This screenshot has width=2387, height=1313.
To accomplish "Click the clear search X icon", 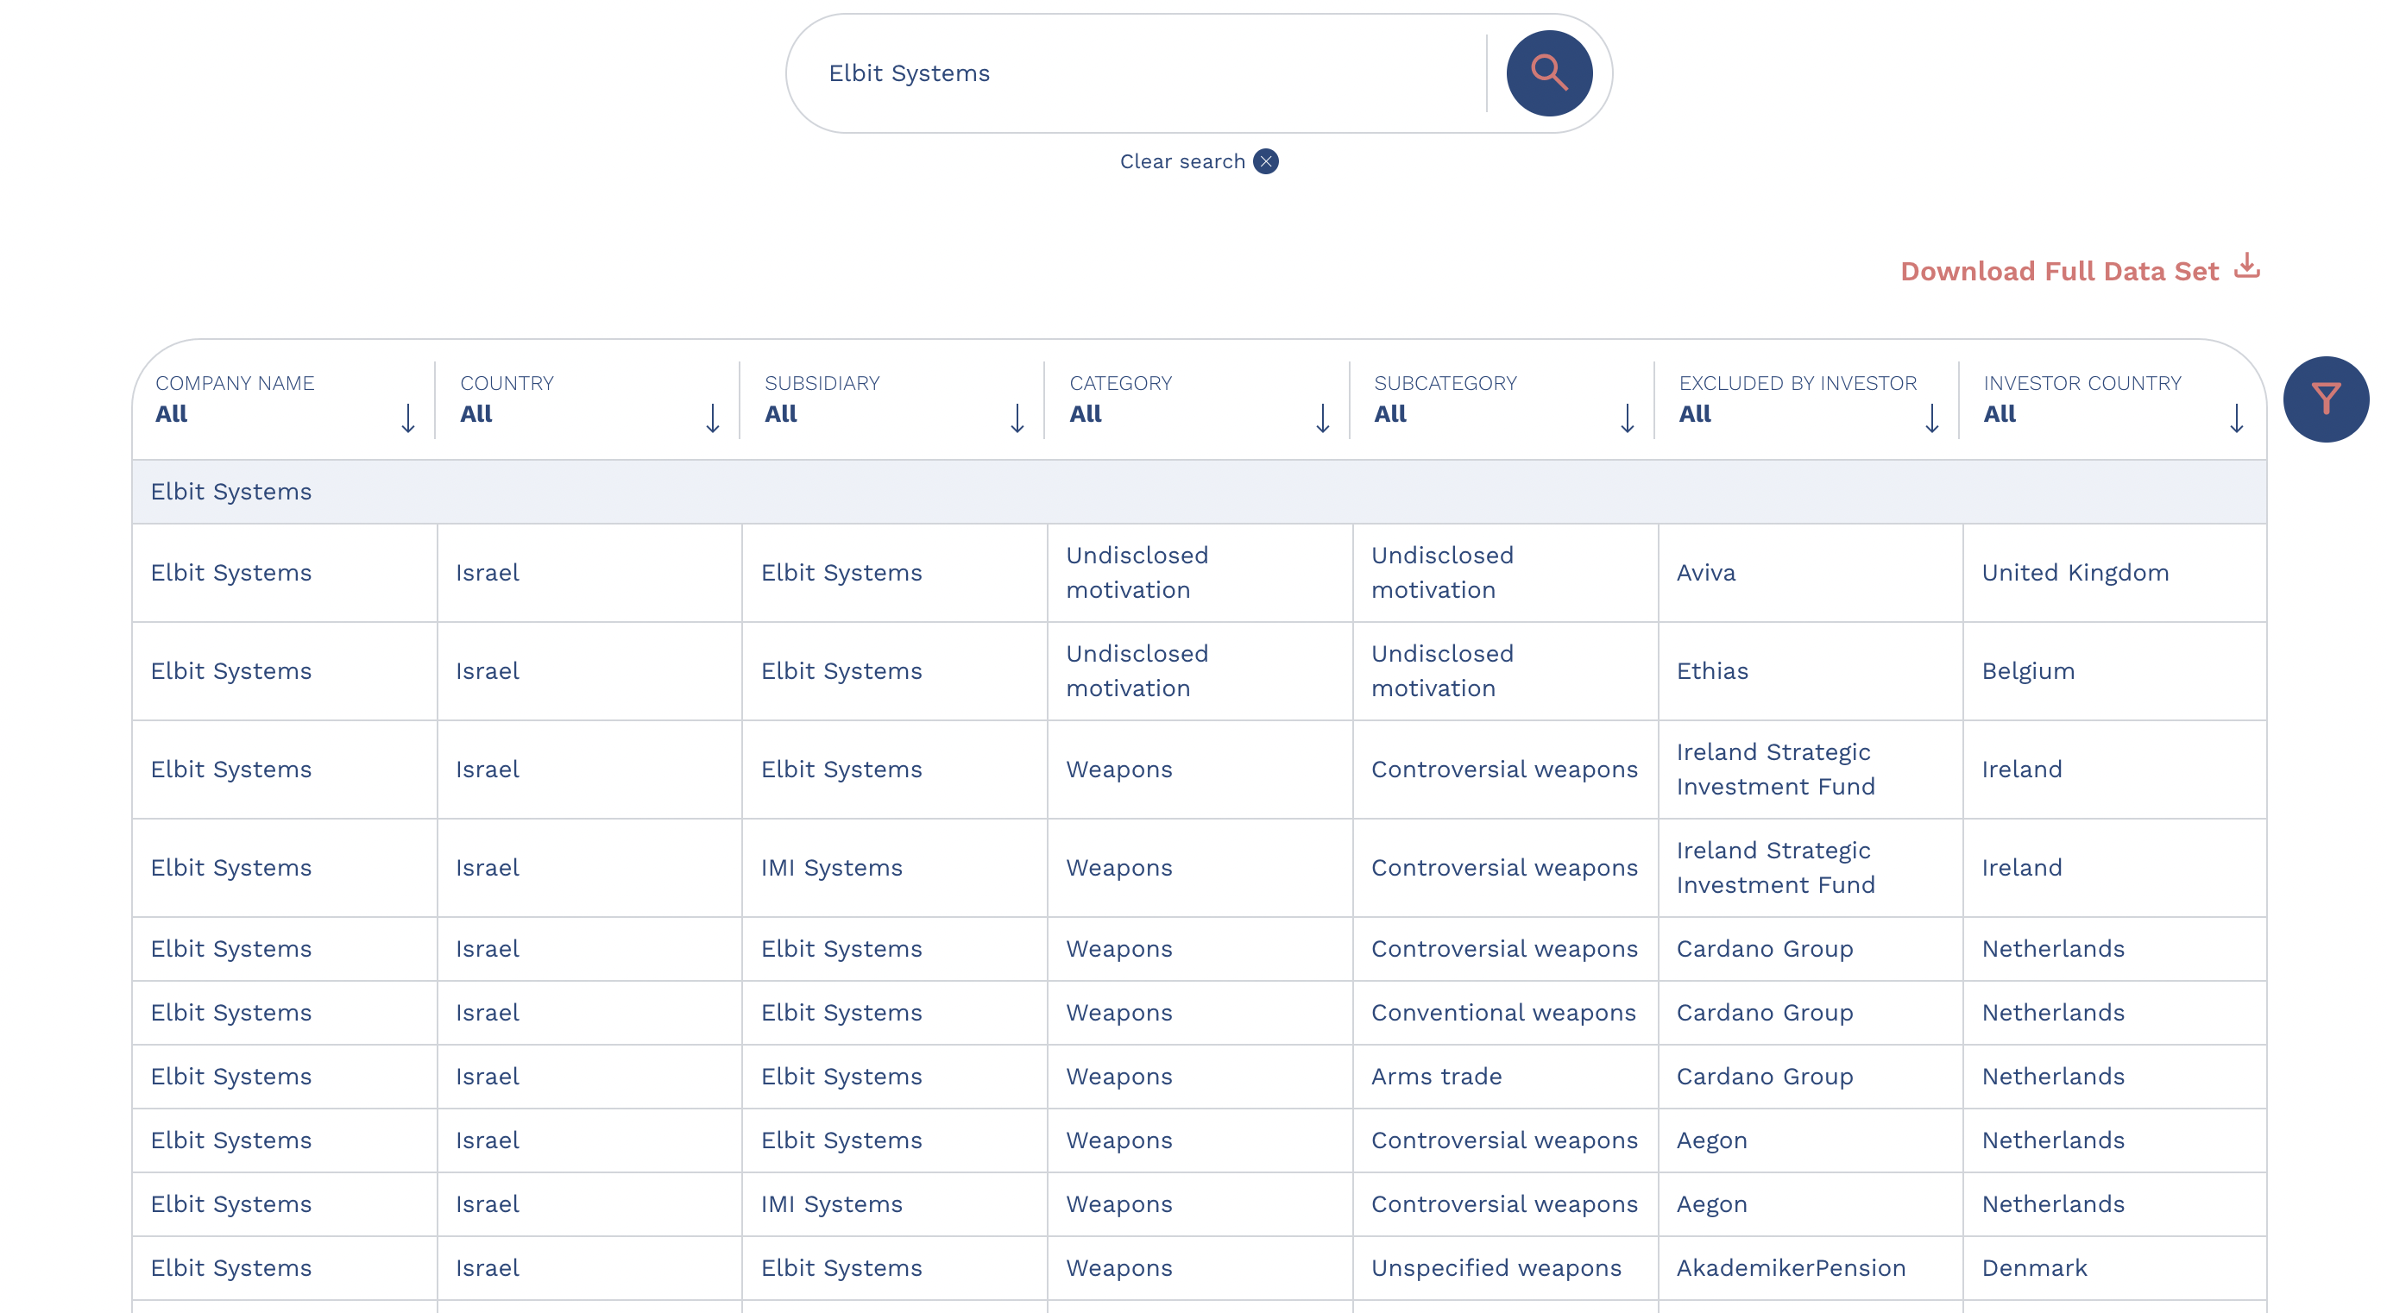I will click(x=1265, y=161).
